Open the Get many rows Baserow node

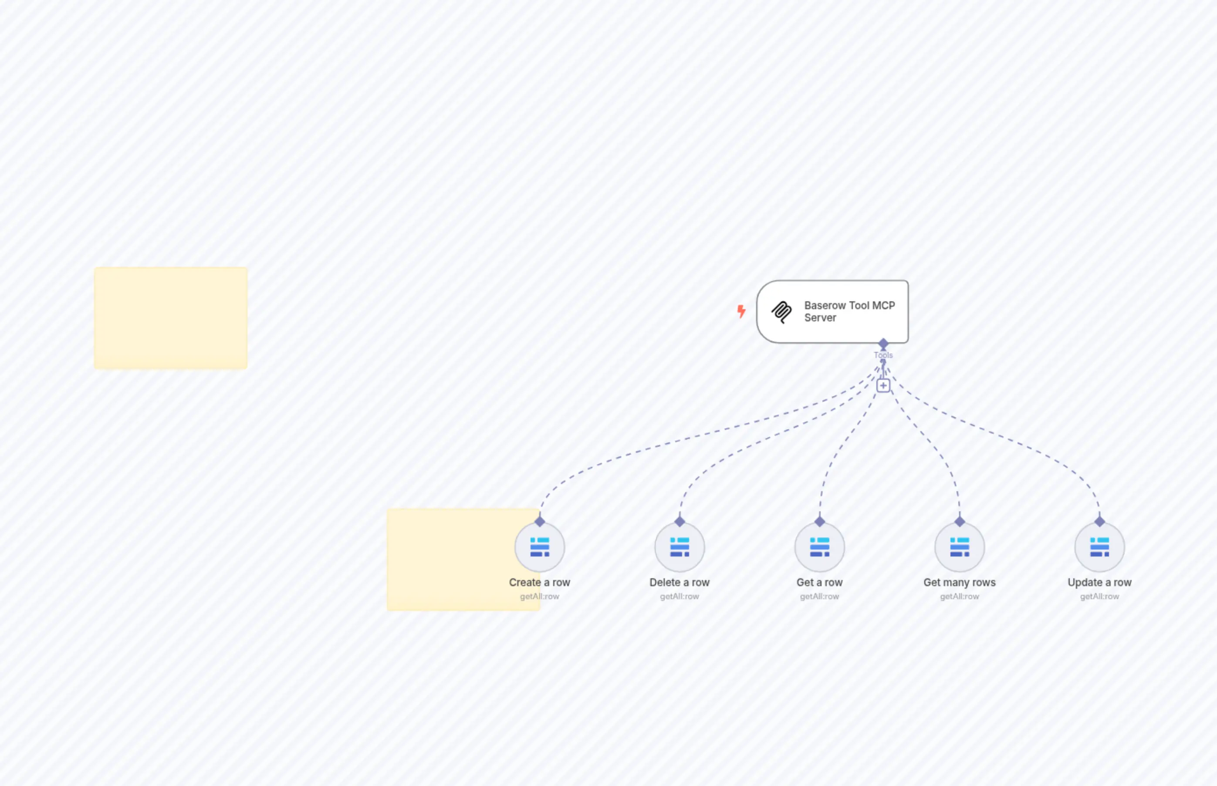click(959, 546)
